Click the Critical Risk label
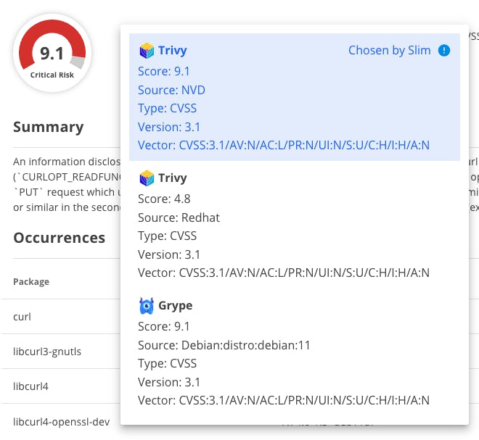 point(52,75)
